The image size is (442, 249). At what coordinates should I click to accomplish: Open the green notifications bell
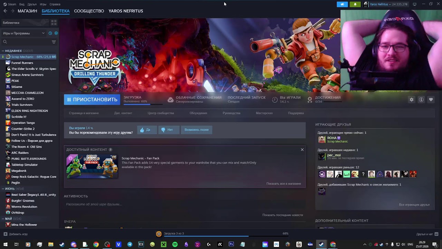tap(355, 4)
